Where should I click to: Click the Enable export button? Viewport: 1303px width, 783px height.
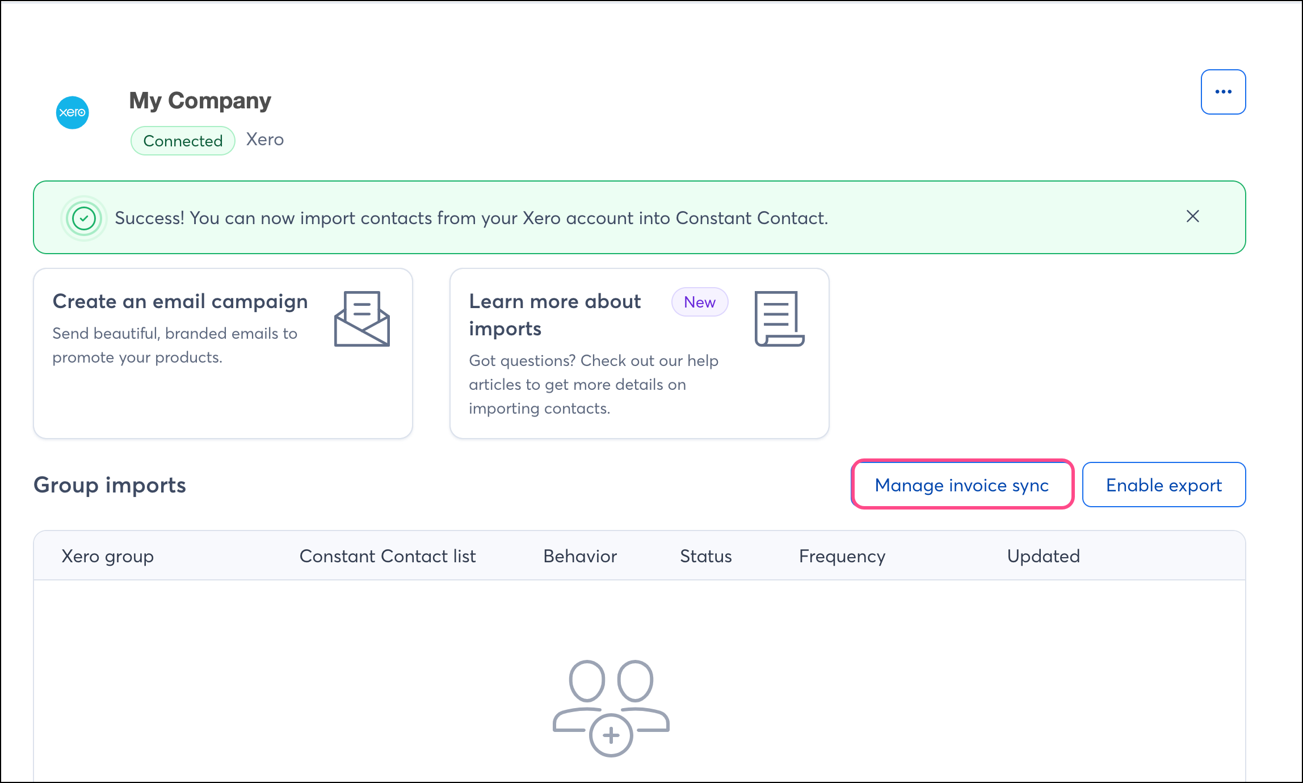[x=1163, y=485]
